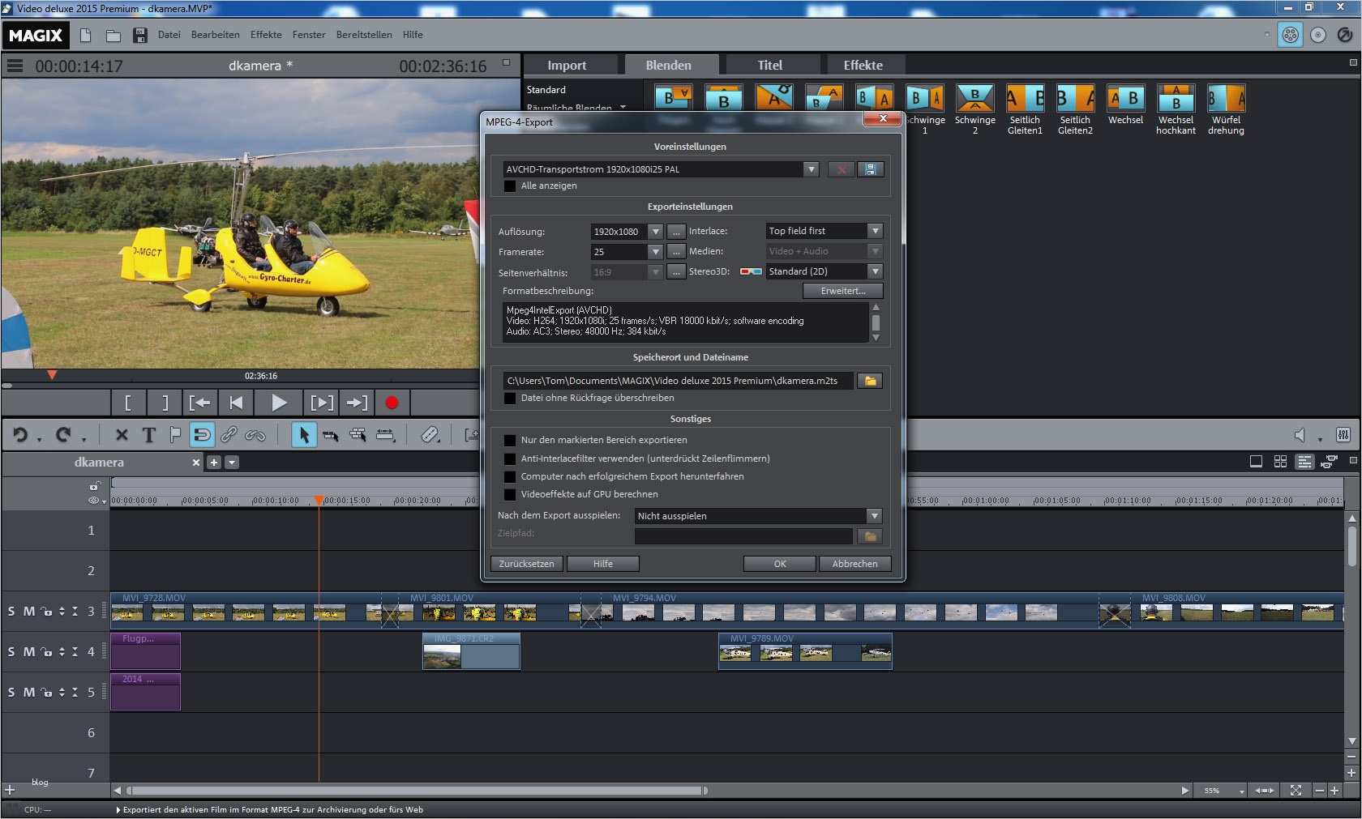Click the undo arrow icon
Screen dimensions: 1362x819
click(20, 436)
